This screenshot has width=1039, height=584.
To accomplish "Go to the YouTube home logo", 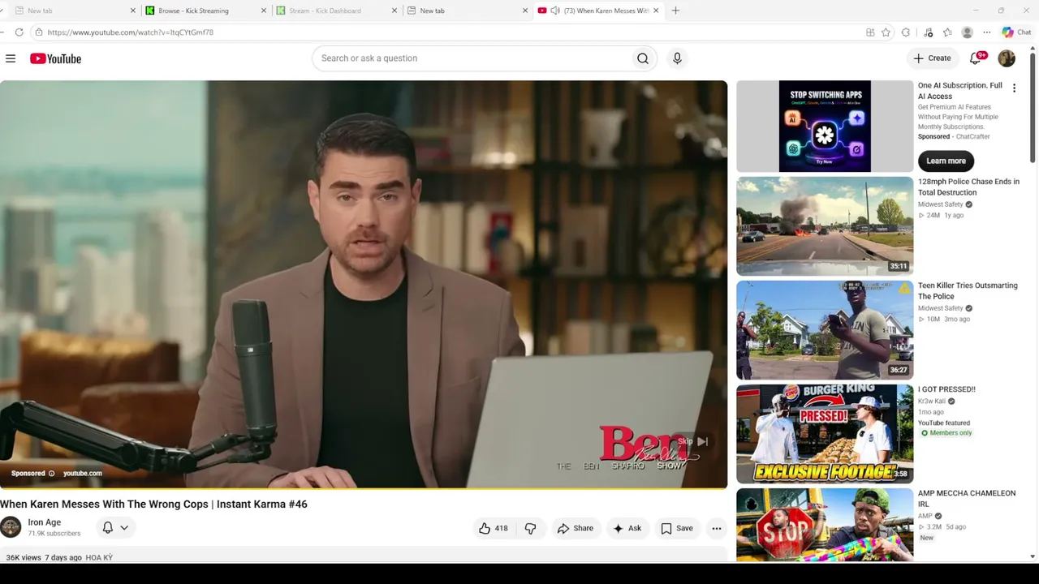I will point(55,58).
